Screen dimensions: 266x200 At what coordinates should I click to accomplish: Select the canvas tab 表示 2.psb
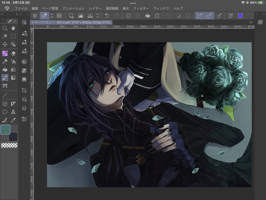pos(71,22)
